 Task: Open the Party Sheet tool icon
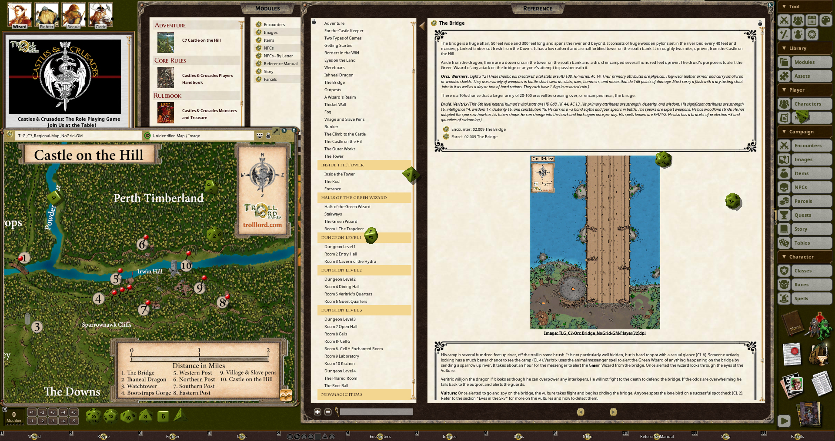(x=798, y=20)
